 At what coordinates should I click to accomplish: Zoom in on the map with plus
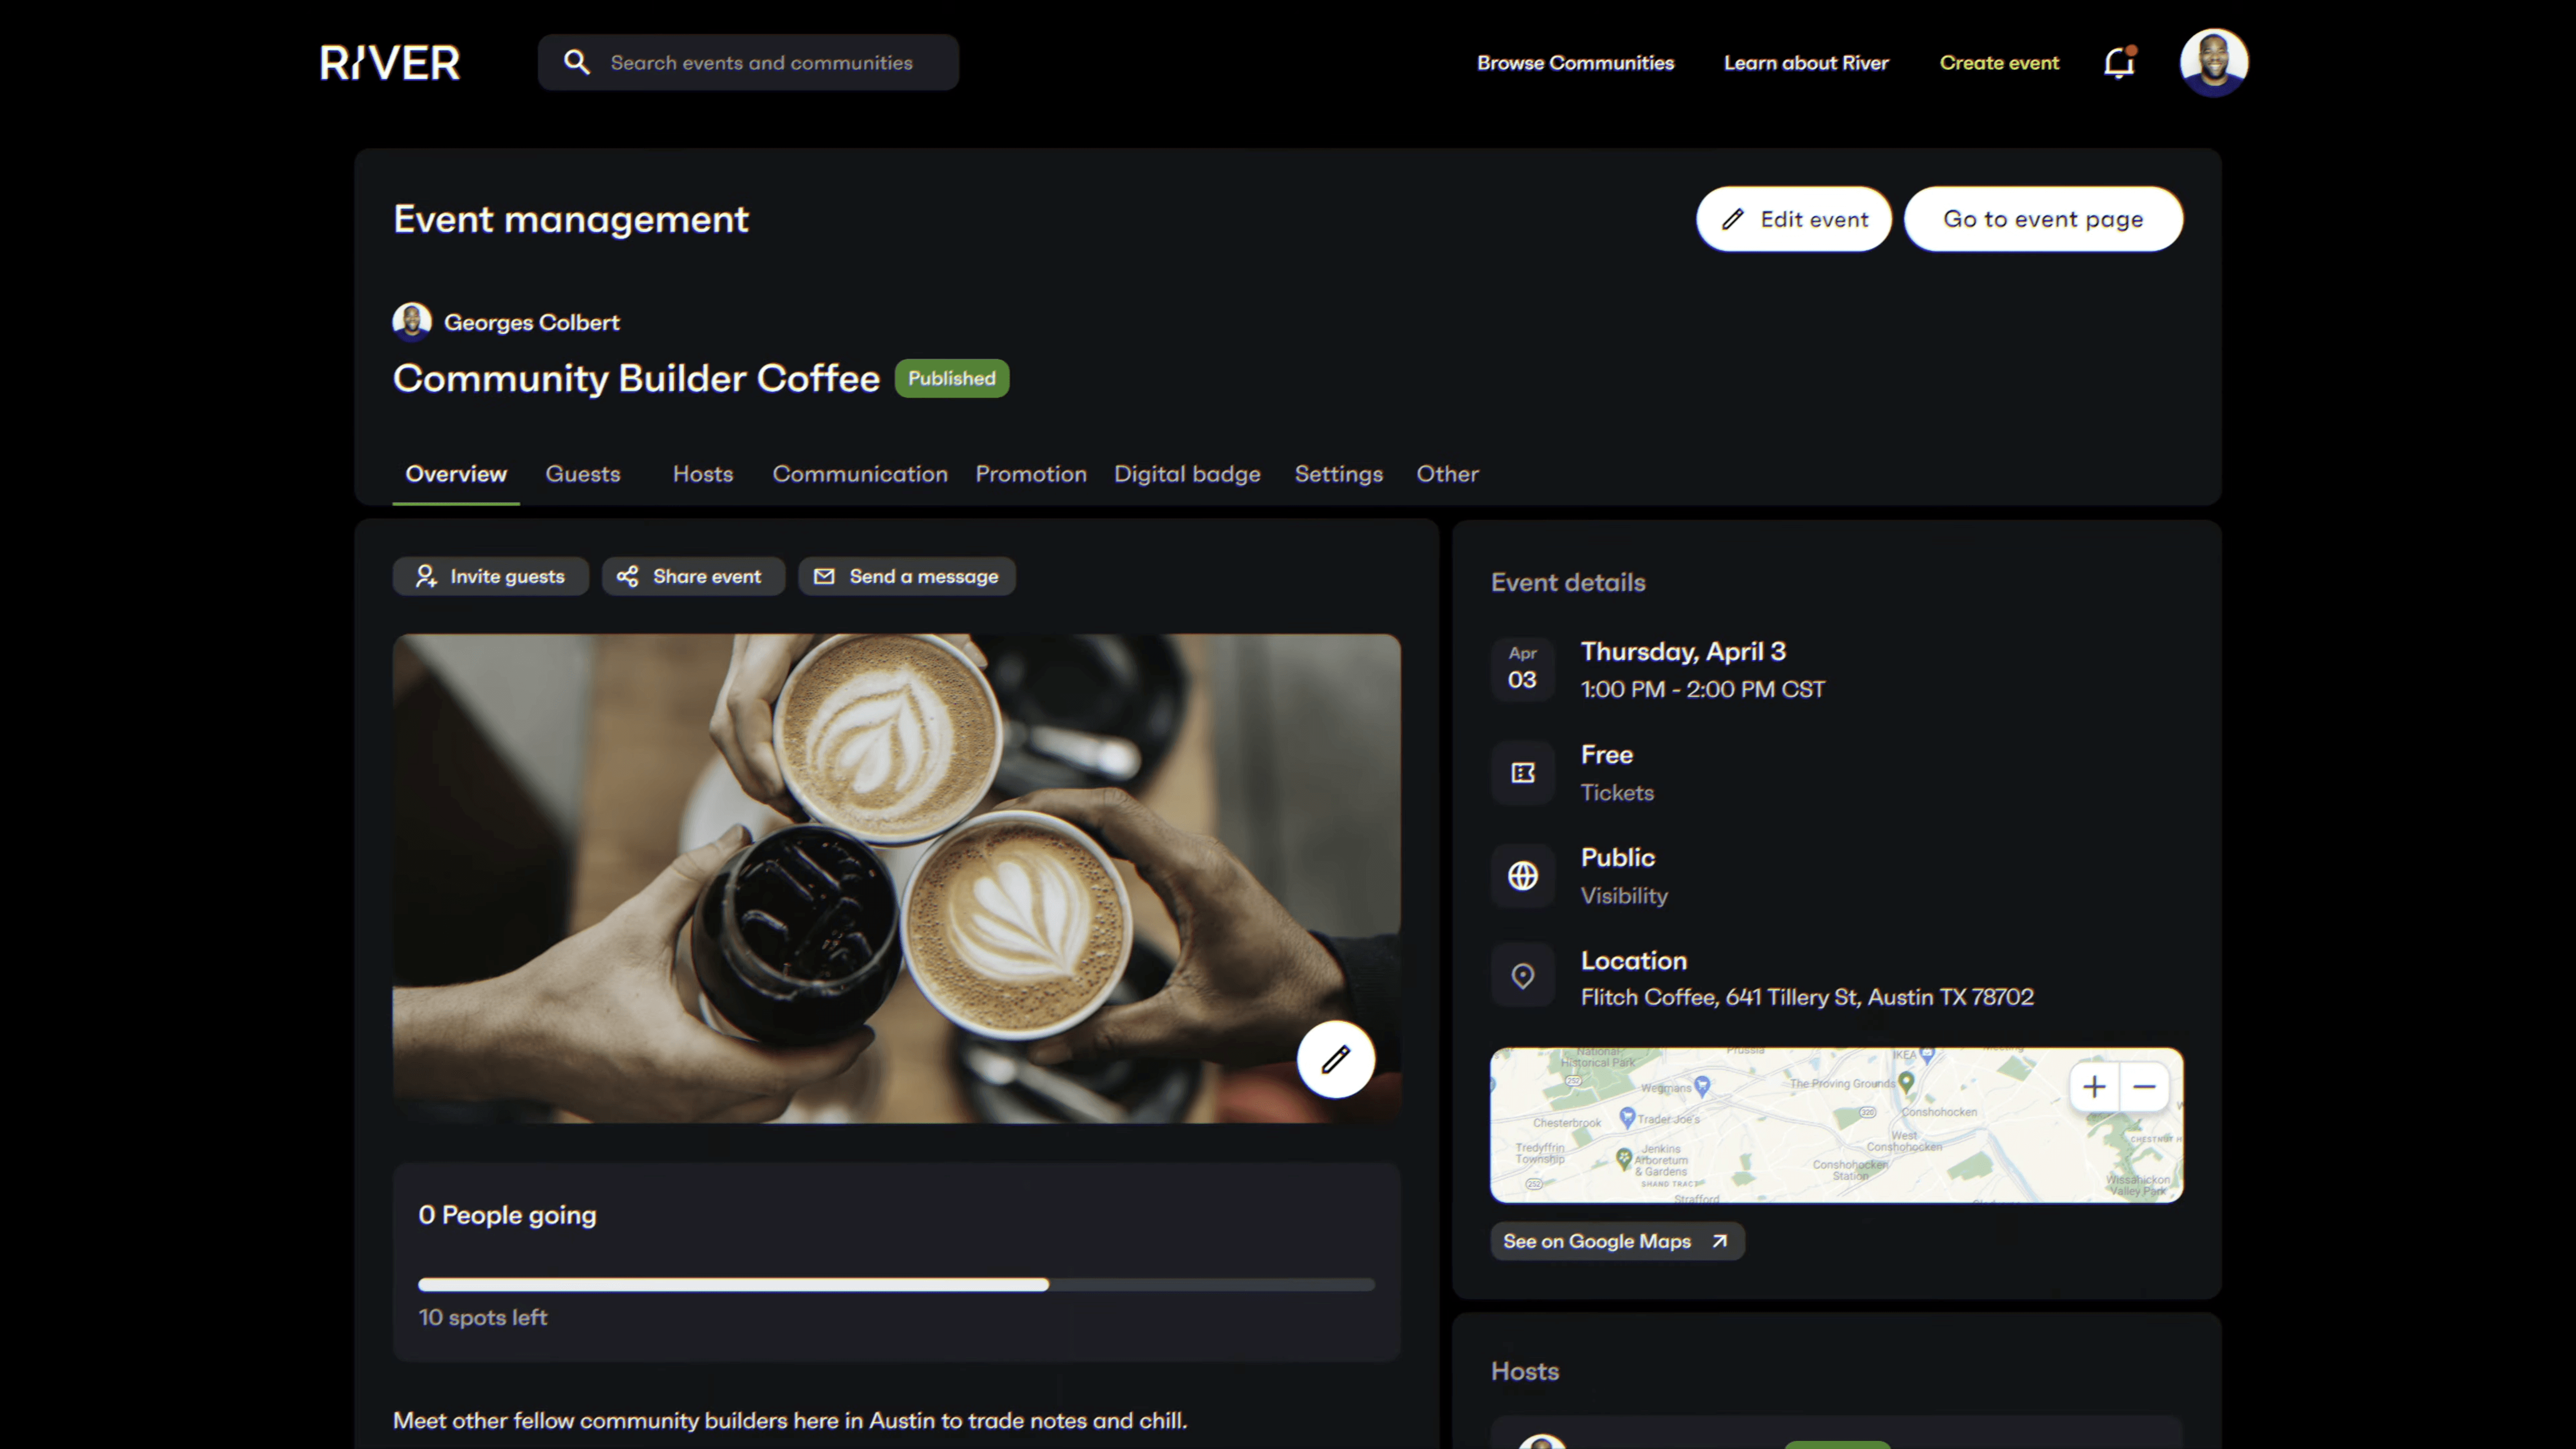coord(2094,1087)
